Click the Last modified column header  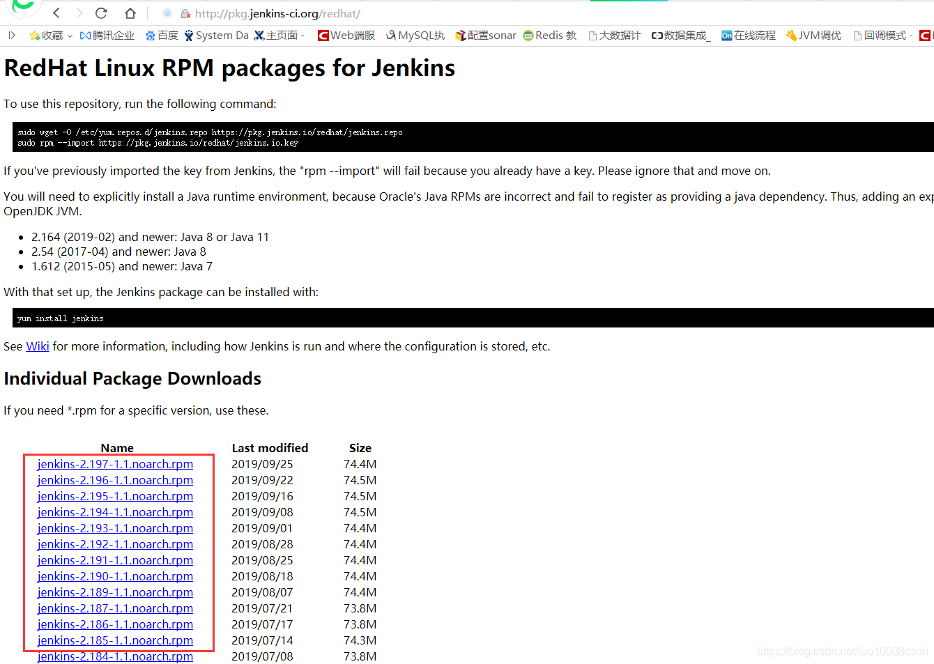tap(270, 448)
